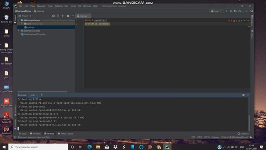266x150 pixels.
Task: Jump to previous highlighted problem arrow
Action: [244, 21]
